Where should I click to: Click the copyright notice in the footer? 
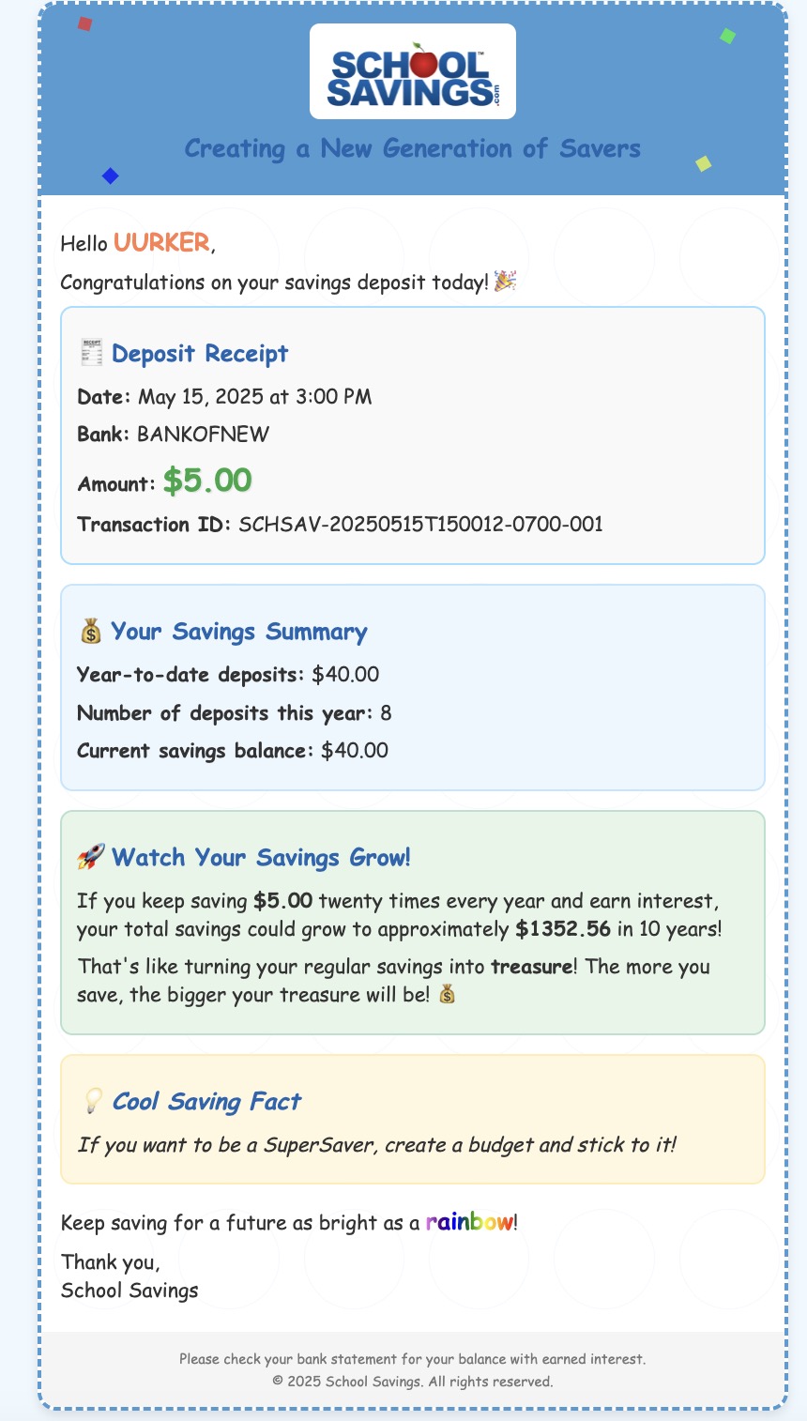(412, 1382)
